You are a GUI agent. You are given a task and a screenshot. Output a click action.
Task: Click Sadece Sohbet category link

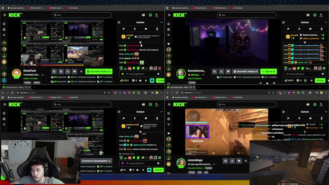(30, 78)
